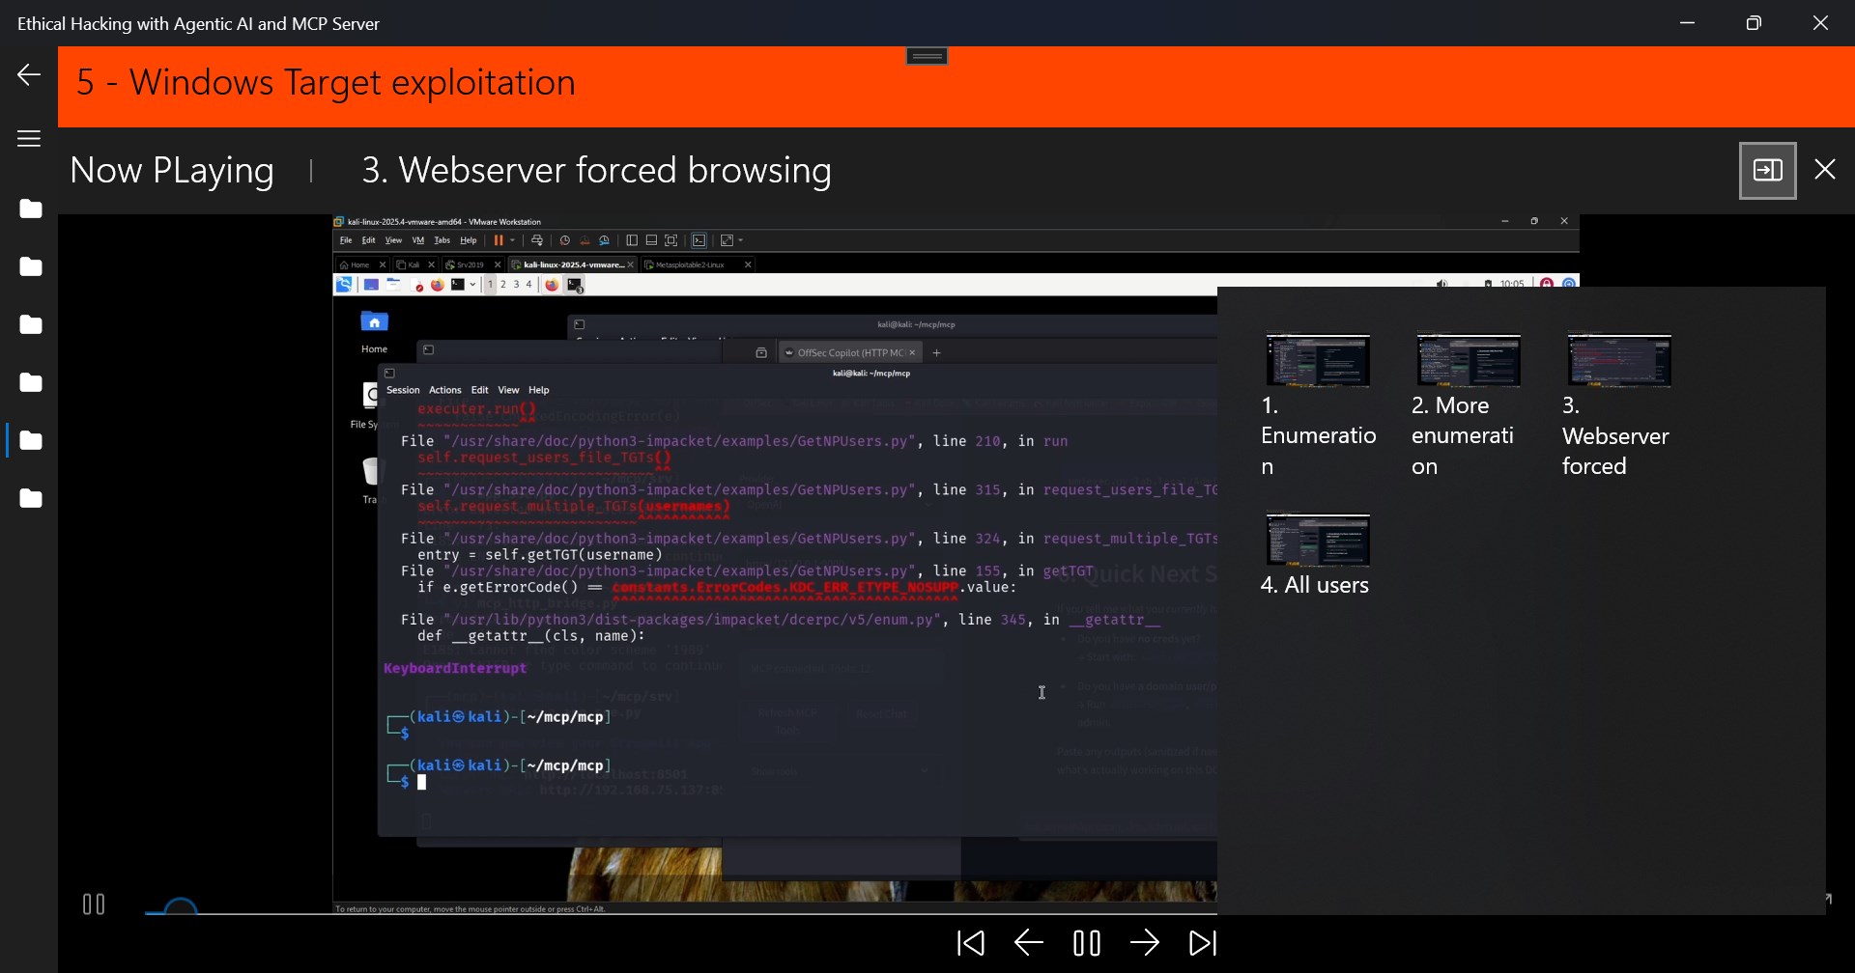Image resolution: width=1855 pixels, height=973 pixels.
Task: Click the VMware suspend (pause) button
Action: tap(499, 240)
